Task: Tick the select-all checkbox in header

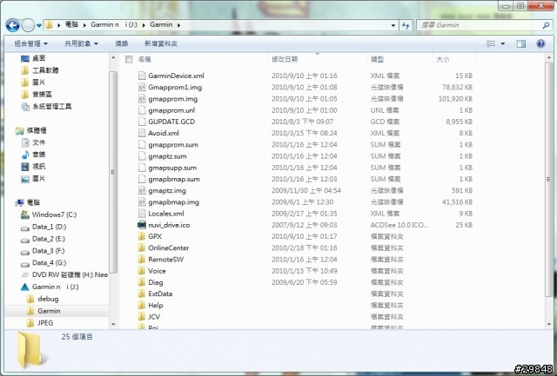Action: click(x=129, y=59)
